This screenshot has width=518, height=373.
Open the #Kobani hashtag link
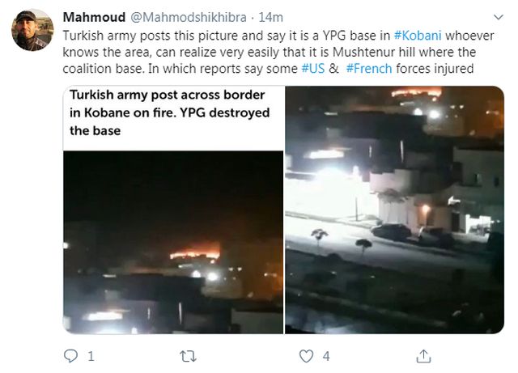[x=418, y=36]
